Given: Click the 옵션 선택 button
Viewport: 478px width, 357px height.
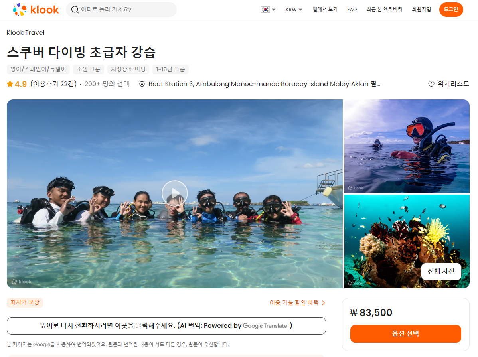Looking at the screenshot, I should coord(405,333).
